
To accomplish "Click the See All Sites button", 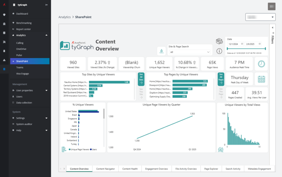I will (141, 80).
